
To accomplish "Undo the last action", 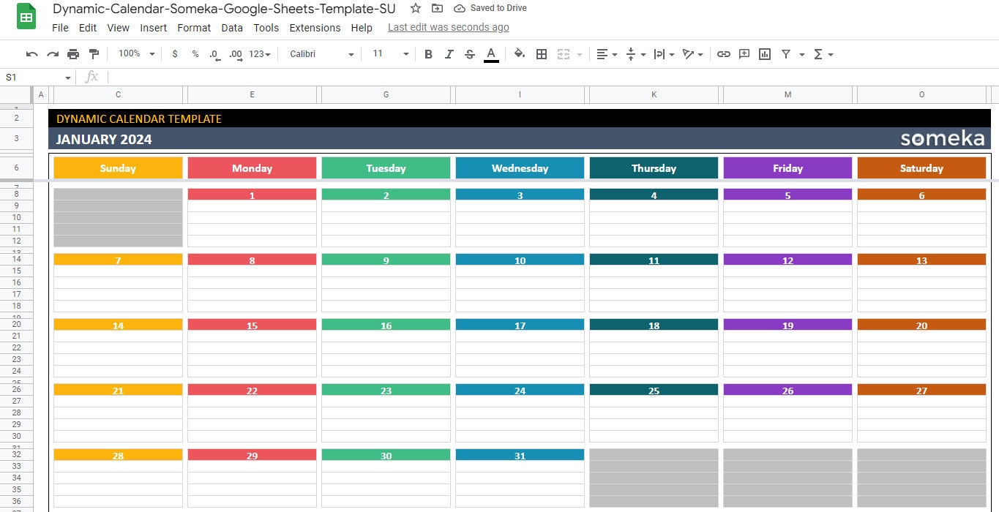I will tap(31, 54).
